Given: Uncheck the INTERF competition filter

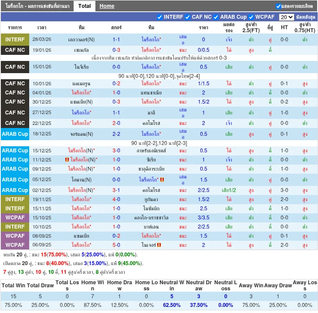Looking at the screenshot, I should (159, 17).
